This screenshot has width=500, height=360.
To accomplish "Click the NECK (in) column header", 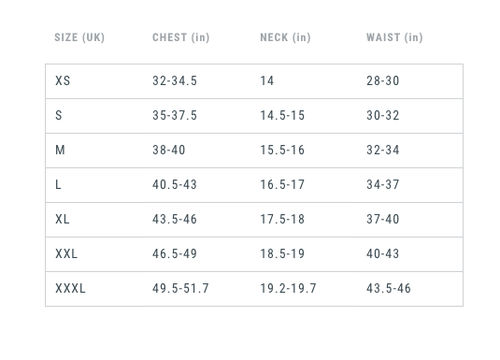I will tap(285, 37).
